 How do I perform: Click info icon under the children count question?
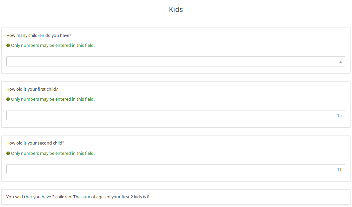8,46
